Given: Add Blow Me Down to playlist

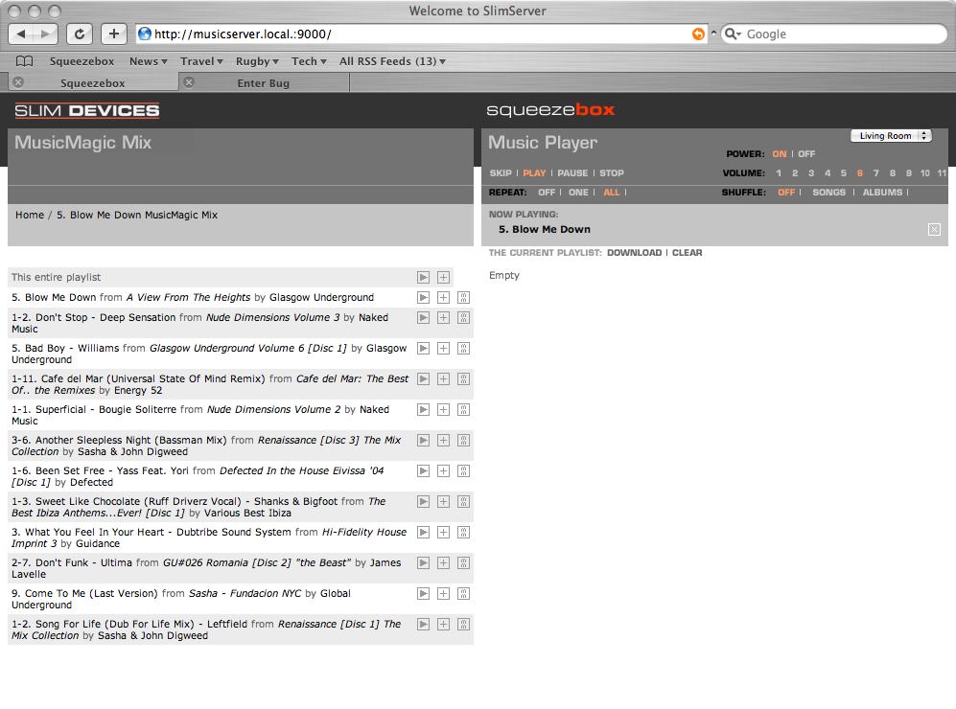Looking at the screenshot, I should point(443,297).
